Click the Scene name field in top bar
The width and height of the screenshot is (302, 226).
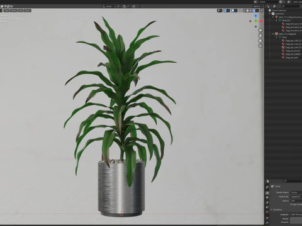click(269, 2)
